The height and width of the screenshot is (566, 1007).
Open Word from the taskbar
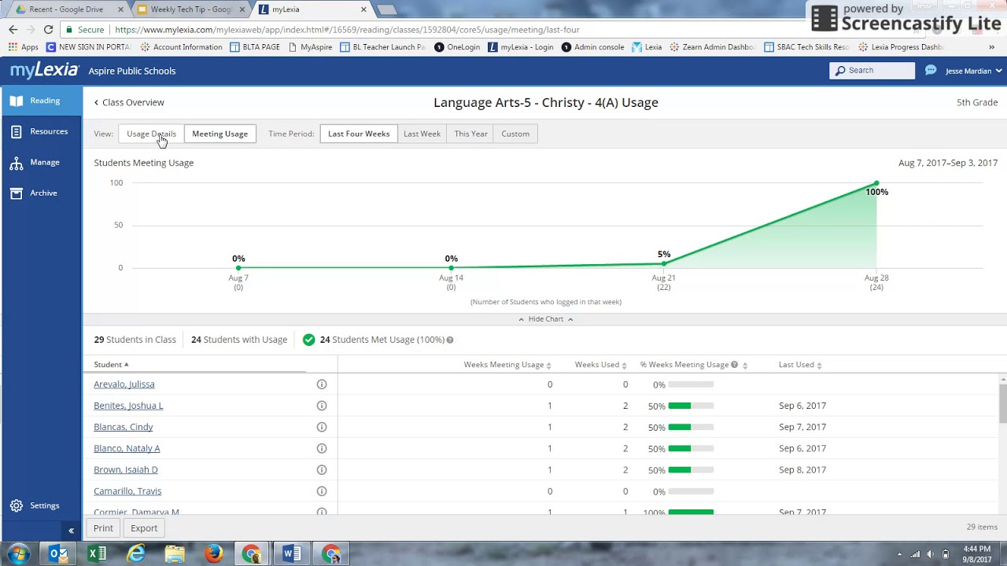coord(291,553)
